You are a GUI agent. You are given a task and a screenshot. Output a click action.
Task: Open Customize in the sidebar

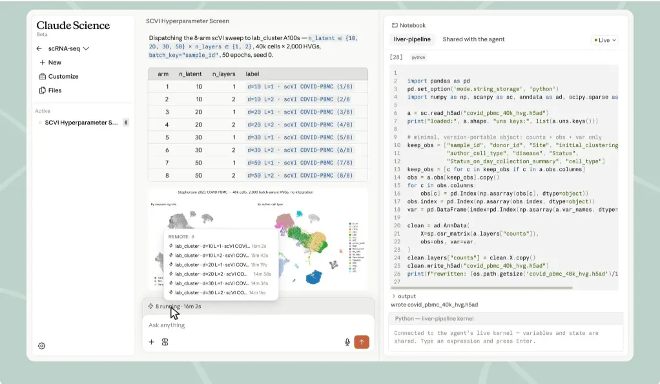point(59,76)
